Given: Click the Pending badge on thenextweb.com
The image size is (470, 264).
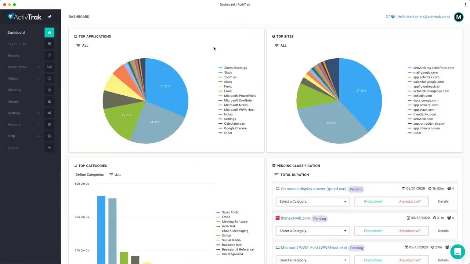Looking at the screenshot, I should coord(319,219).
